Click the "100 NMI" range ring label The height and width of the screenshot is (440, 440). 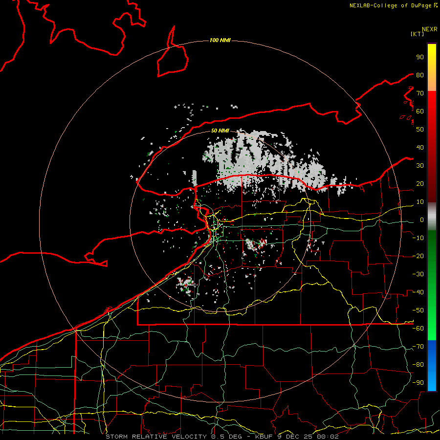point(220,41)
